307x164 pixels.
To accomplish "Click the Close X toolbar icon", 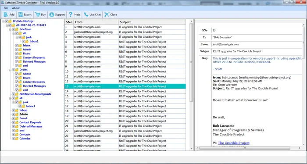I will pyautogui.click(x=107, y=14).
